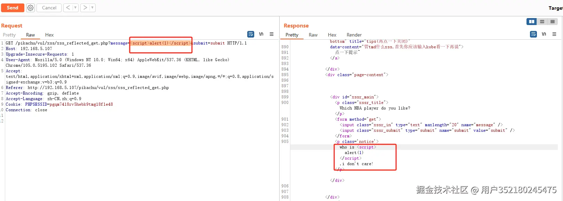Viewport: 563px width, 201px height.
Task: Click the form method="get" response line
Action: [x=358, y=119]
